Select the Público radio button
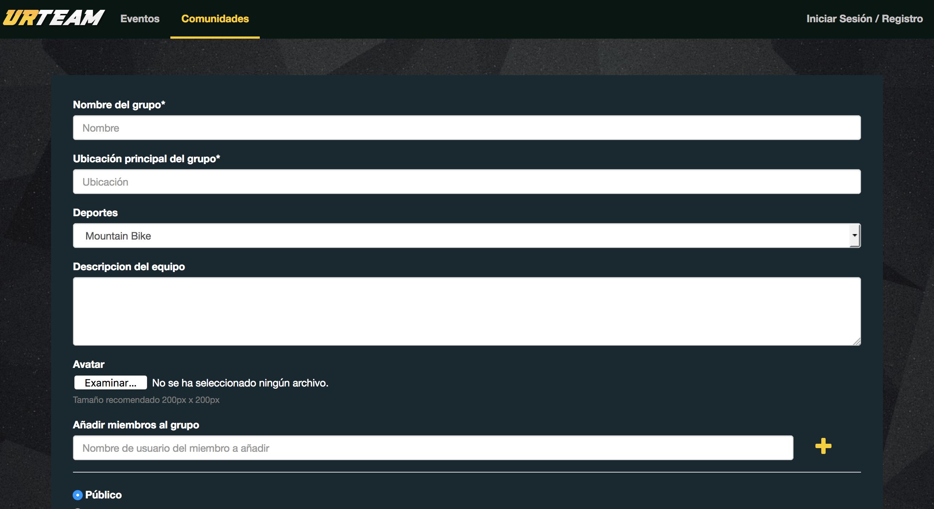934x509 pixels. pyautogui.click(x=78, y=495)
